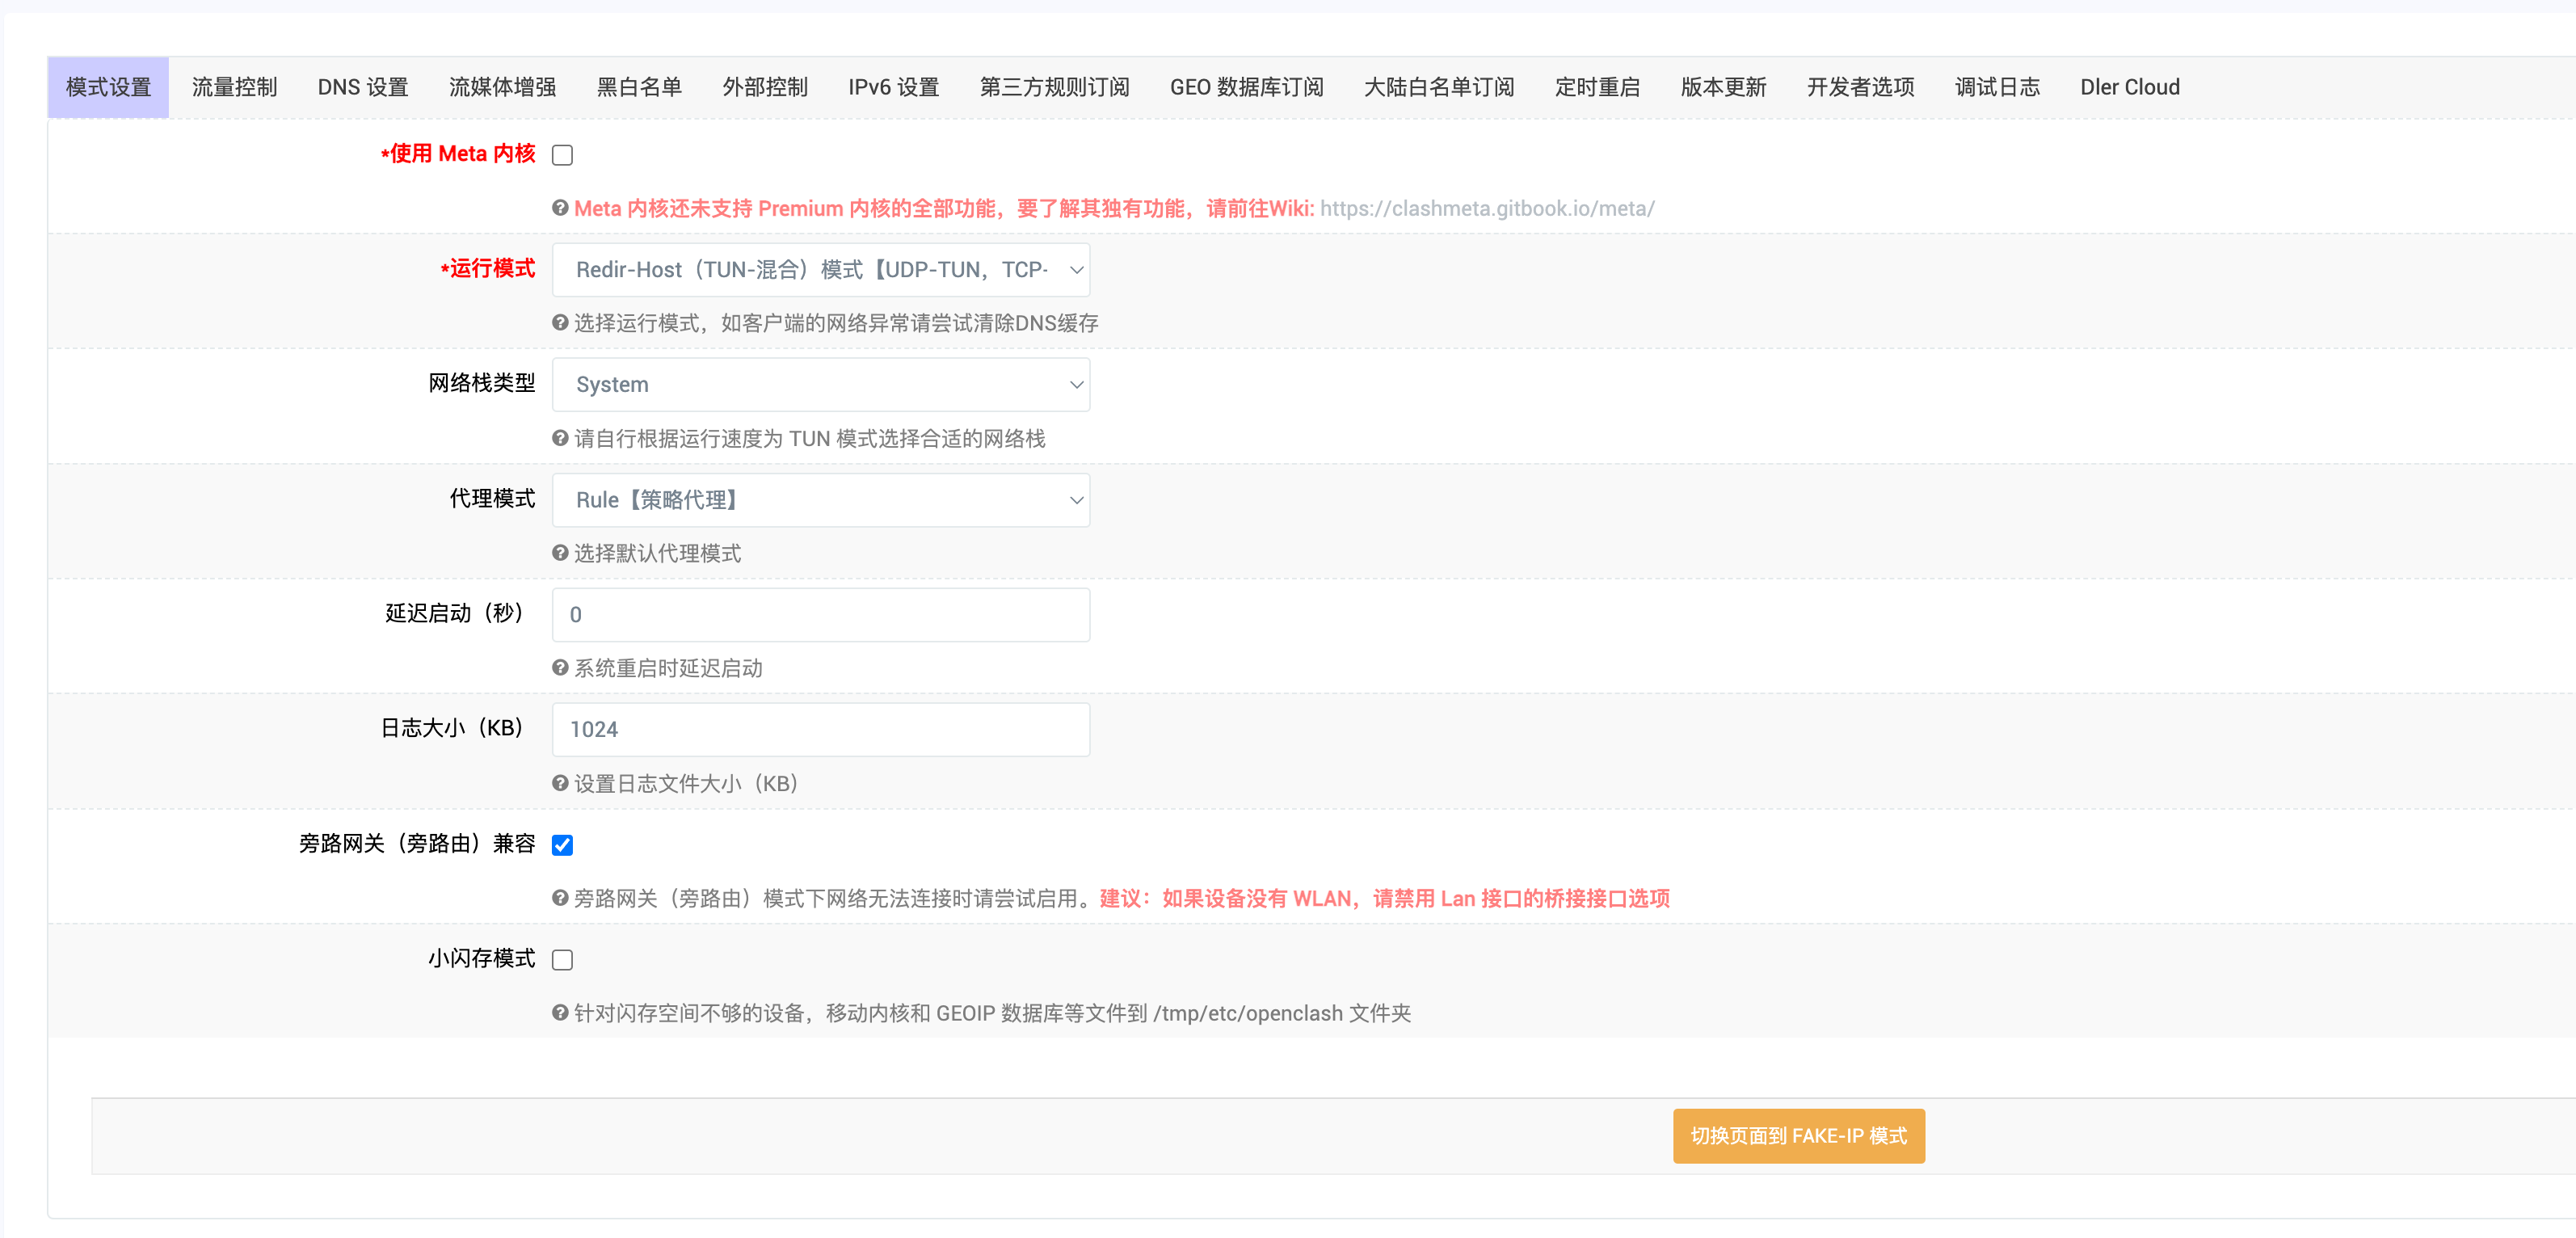Click help icon beside 设置日志文件大小
Screen dimensions: 2576x1238
coord(560,783)
